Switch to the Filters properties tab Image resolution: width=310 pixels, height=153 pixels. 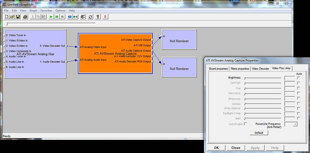tap(240, 69)
